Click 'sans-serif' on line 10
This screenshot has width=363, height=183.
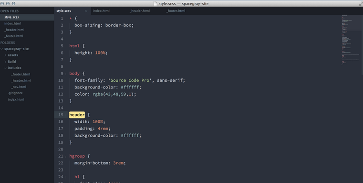pos(170,80)
